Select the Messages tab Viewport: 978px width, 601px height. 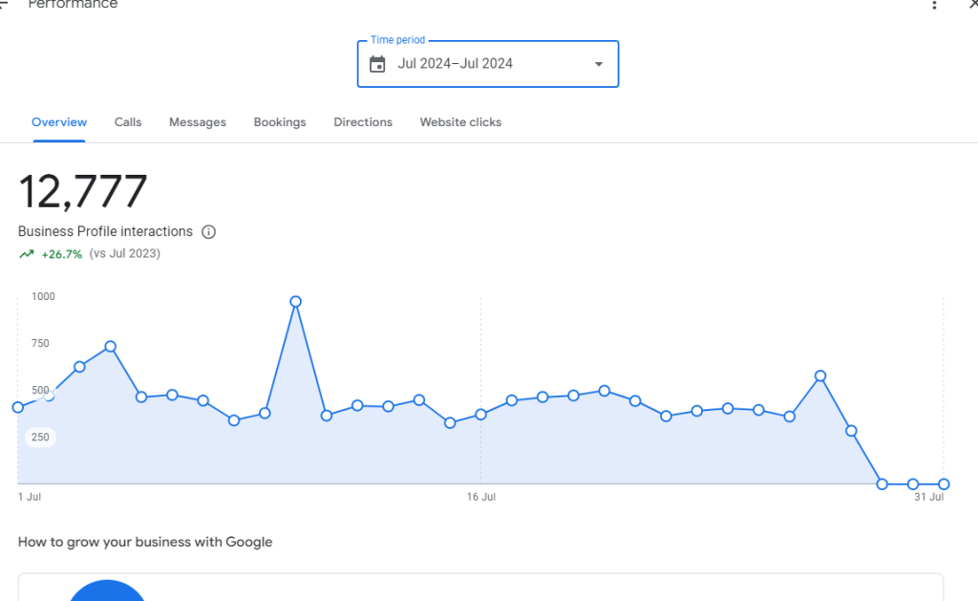coord(198,122)
